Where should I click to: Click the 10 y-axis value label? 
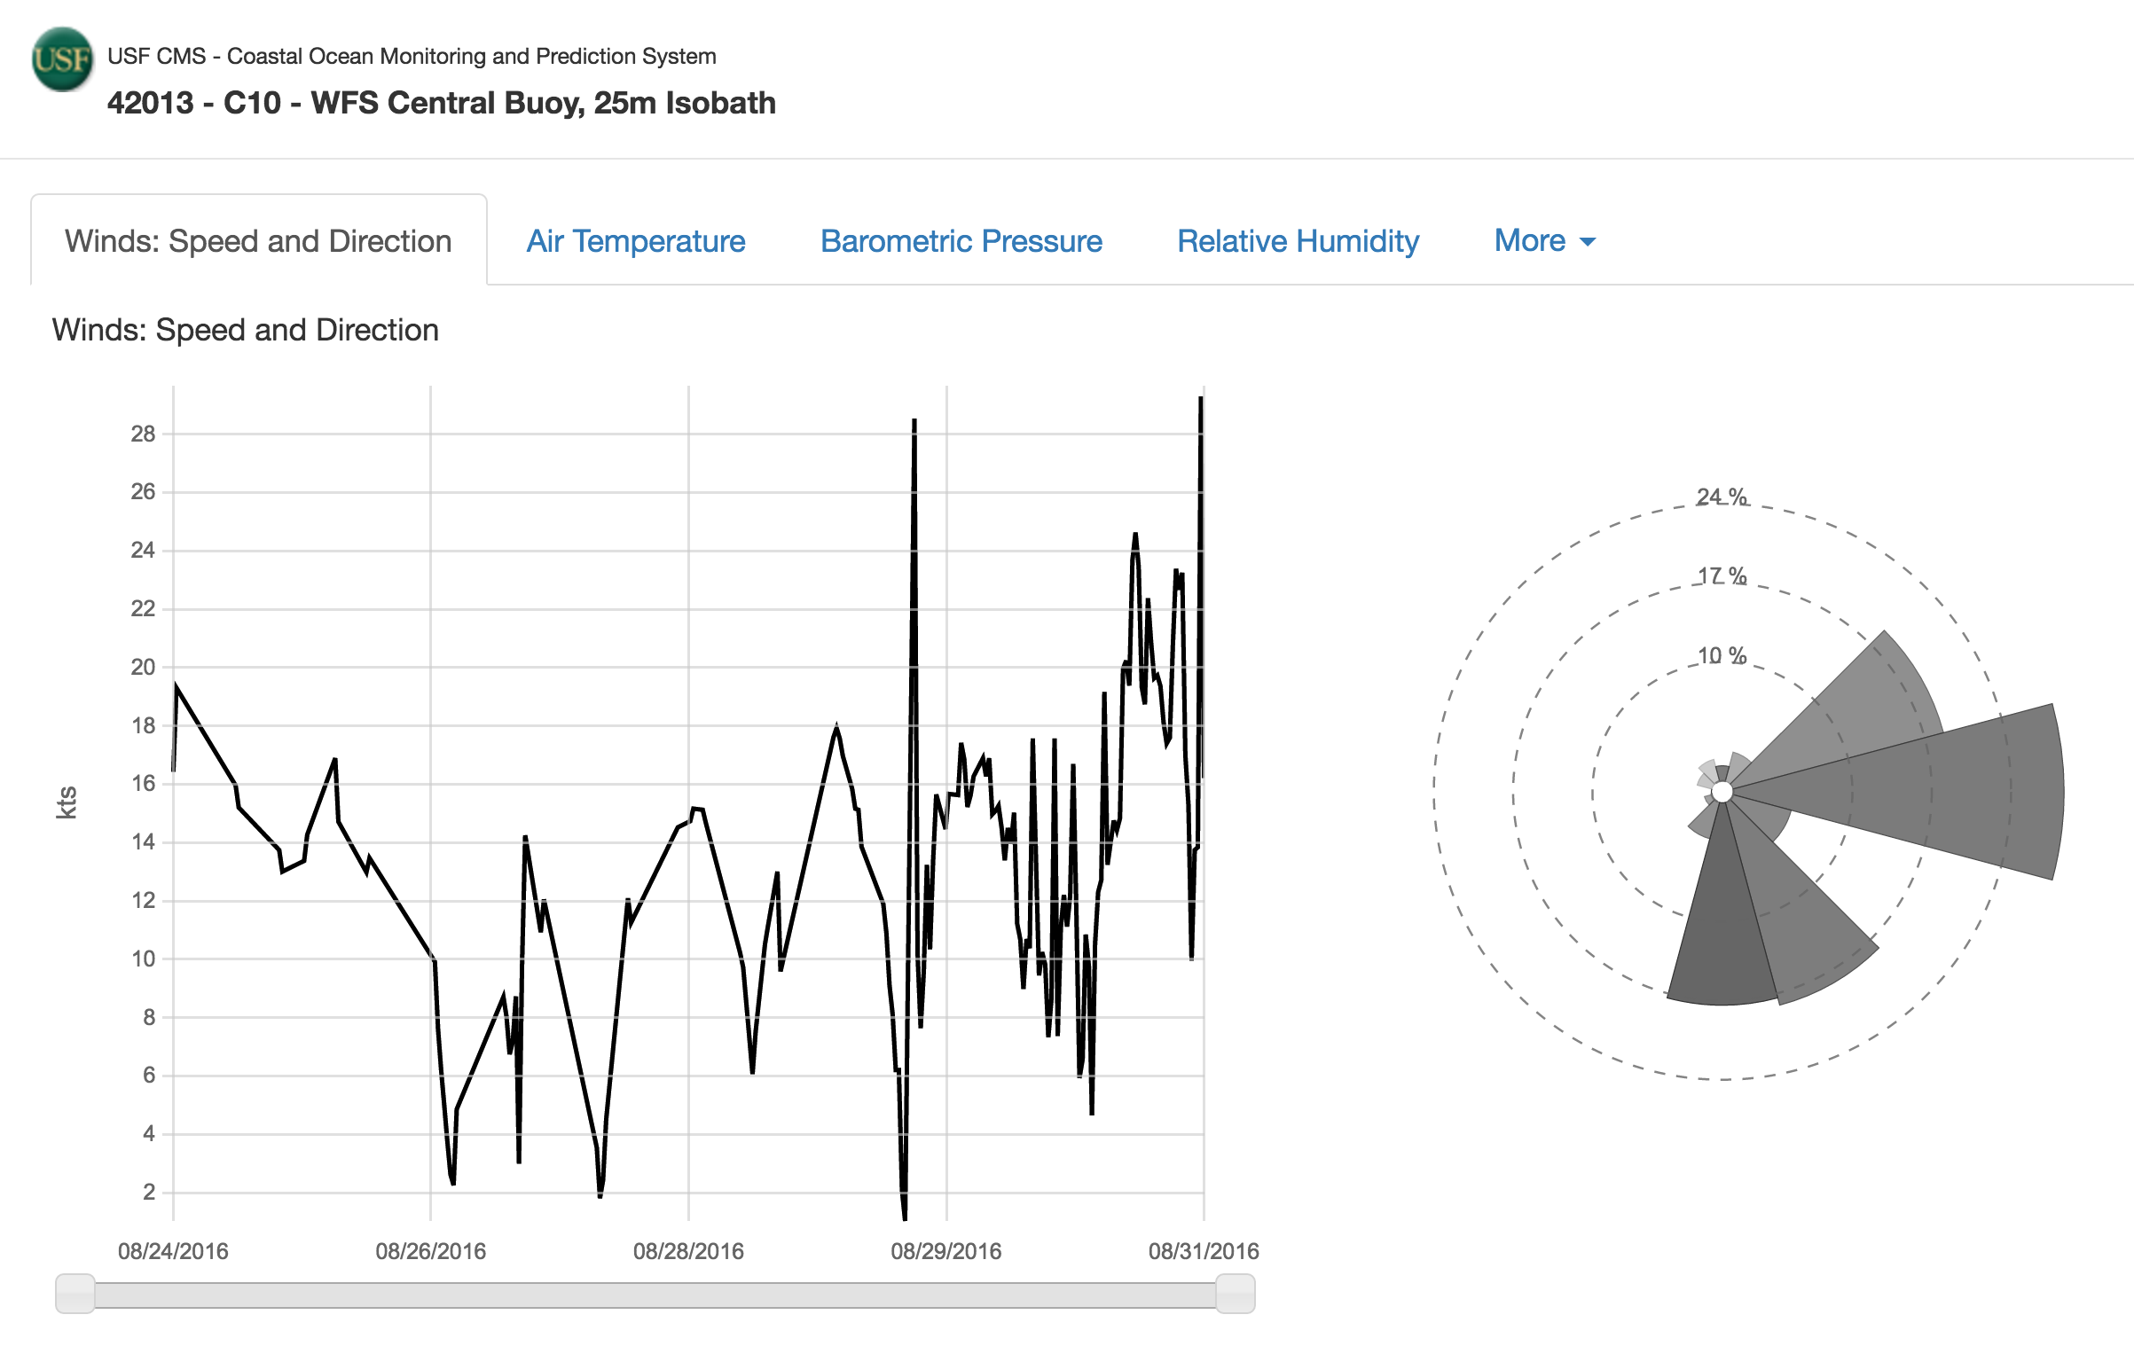143,959
